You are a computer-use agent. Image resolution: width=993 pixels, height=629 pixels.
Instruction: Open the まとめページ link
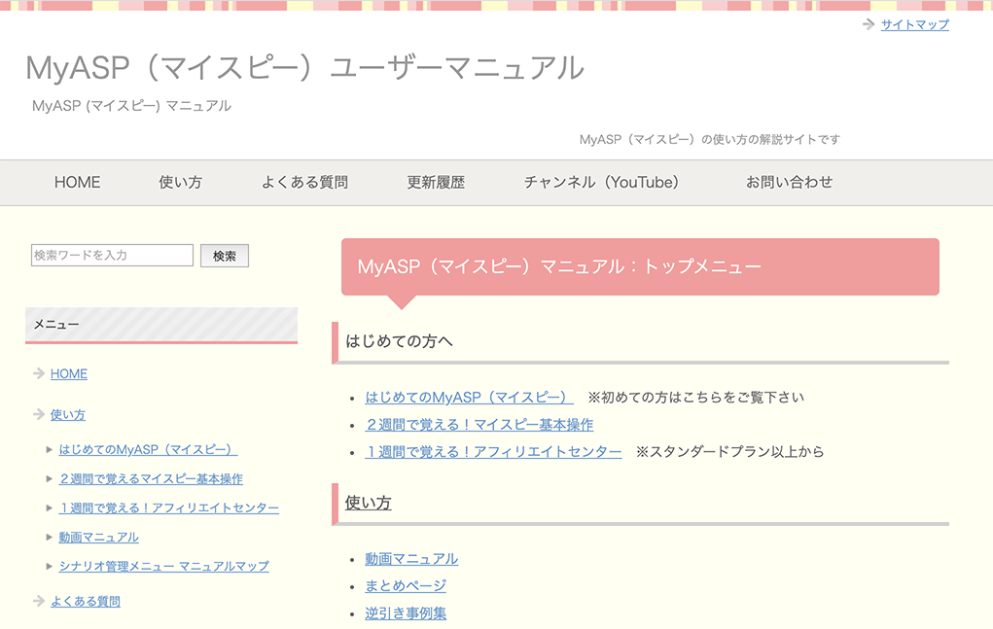click(406, 586)
